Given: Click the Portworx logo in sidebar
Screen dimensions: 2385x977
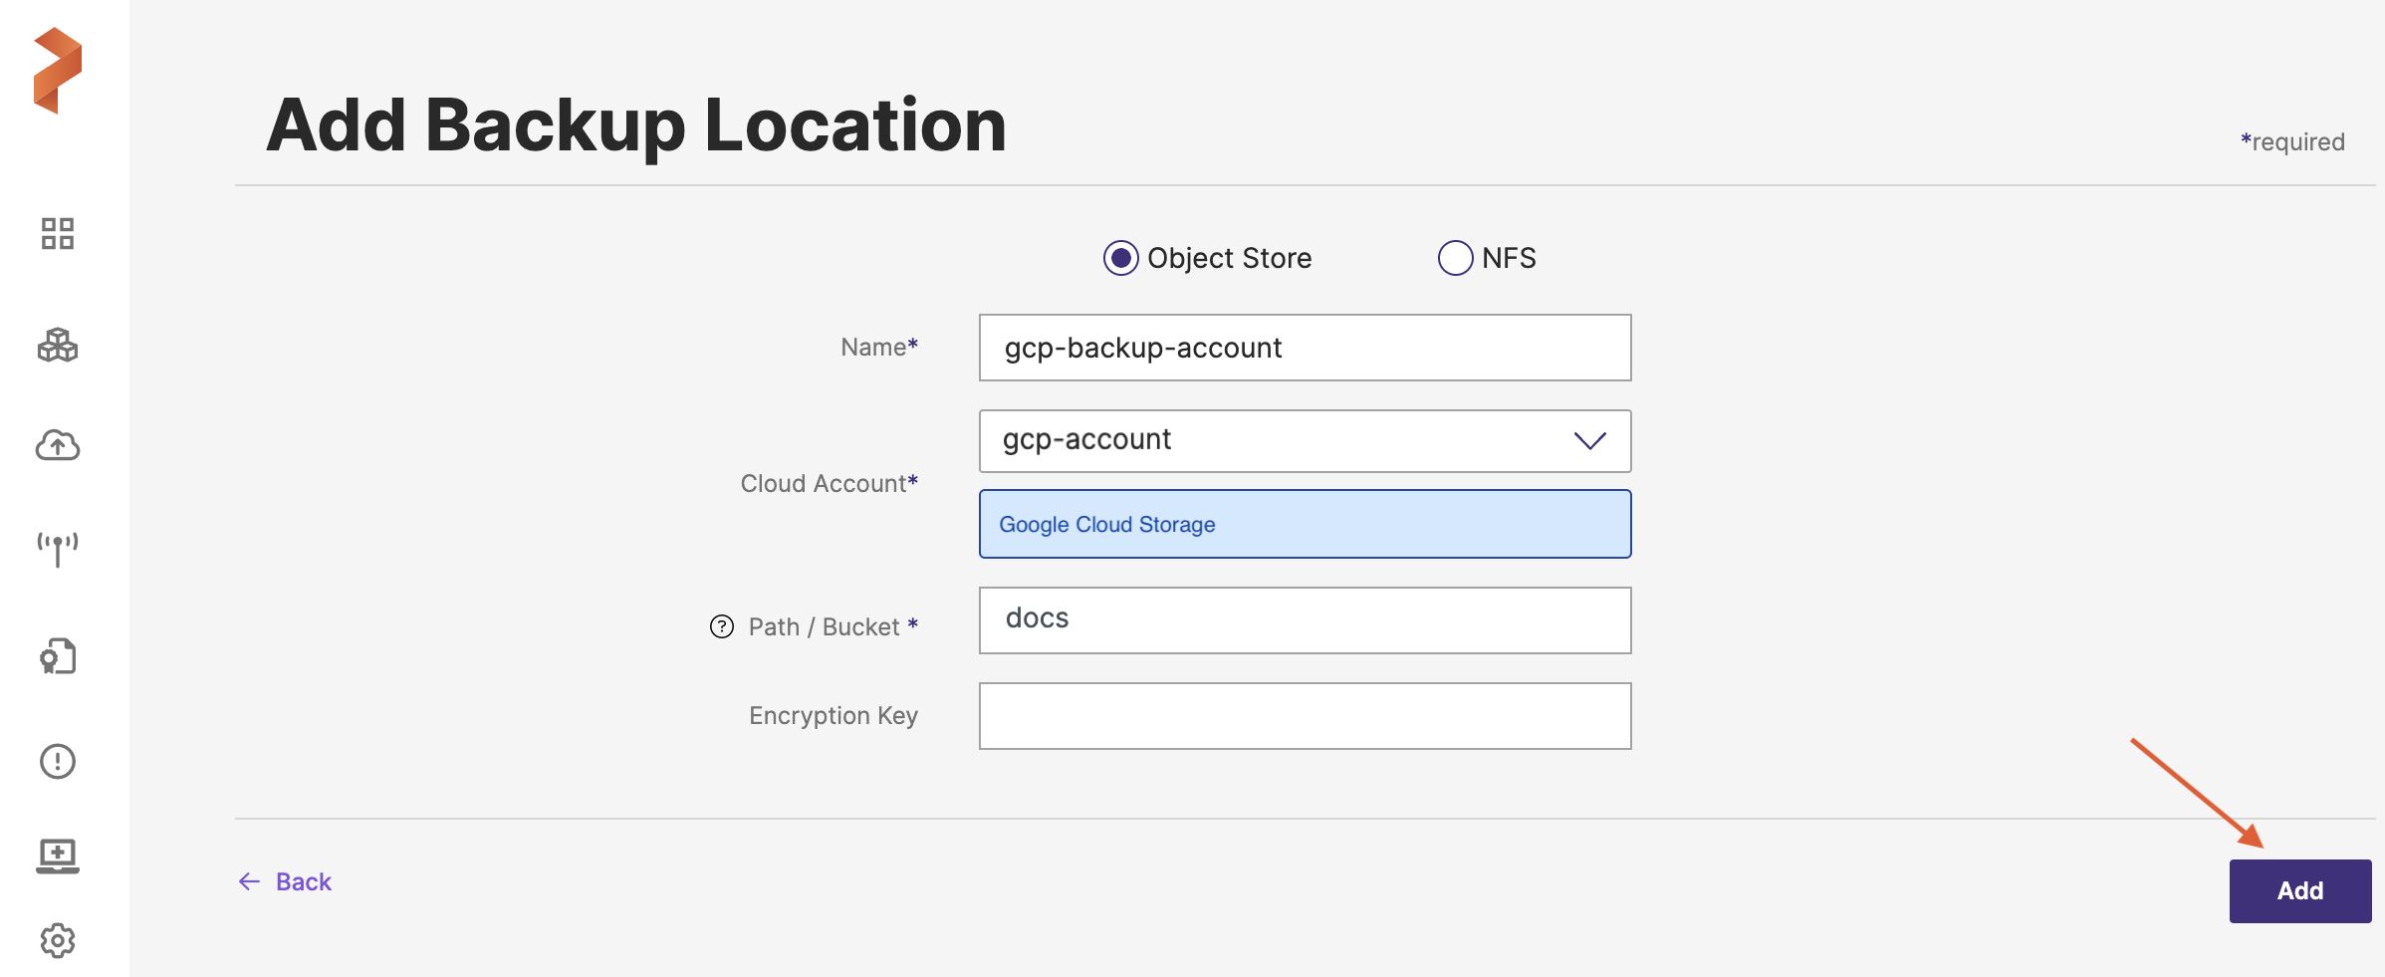Looking at the screenshot, I should coord(58,71).
